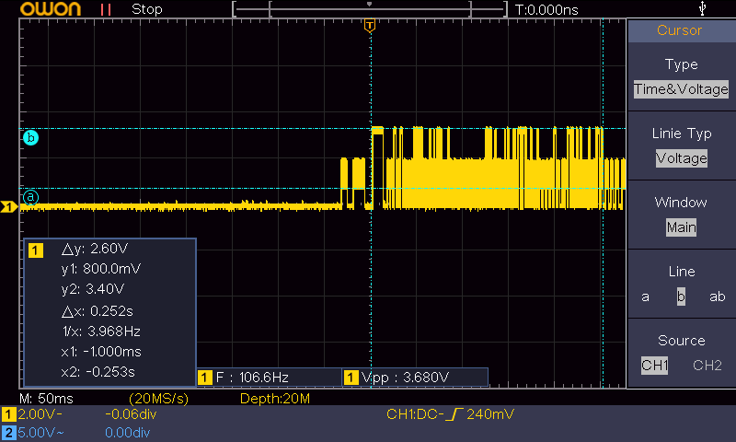This screenshot has height=442, width=736.
Task: Click the USB connection icon
Action: click(702, 8)
